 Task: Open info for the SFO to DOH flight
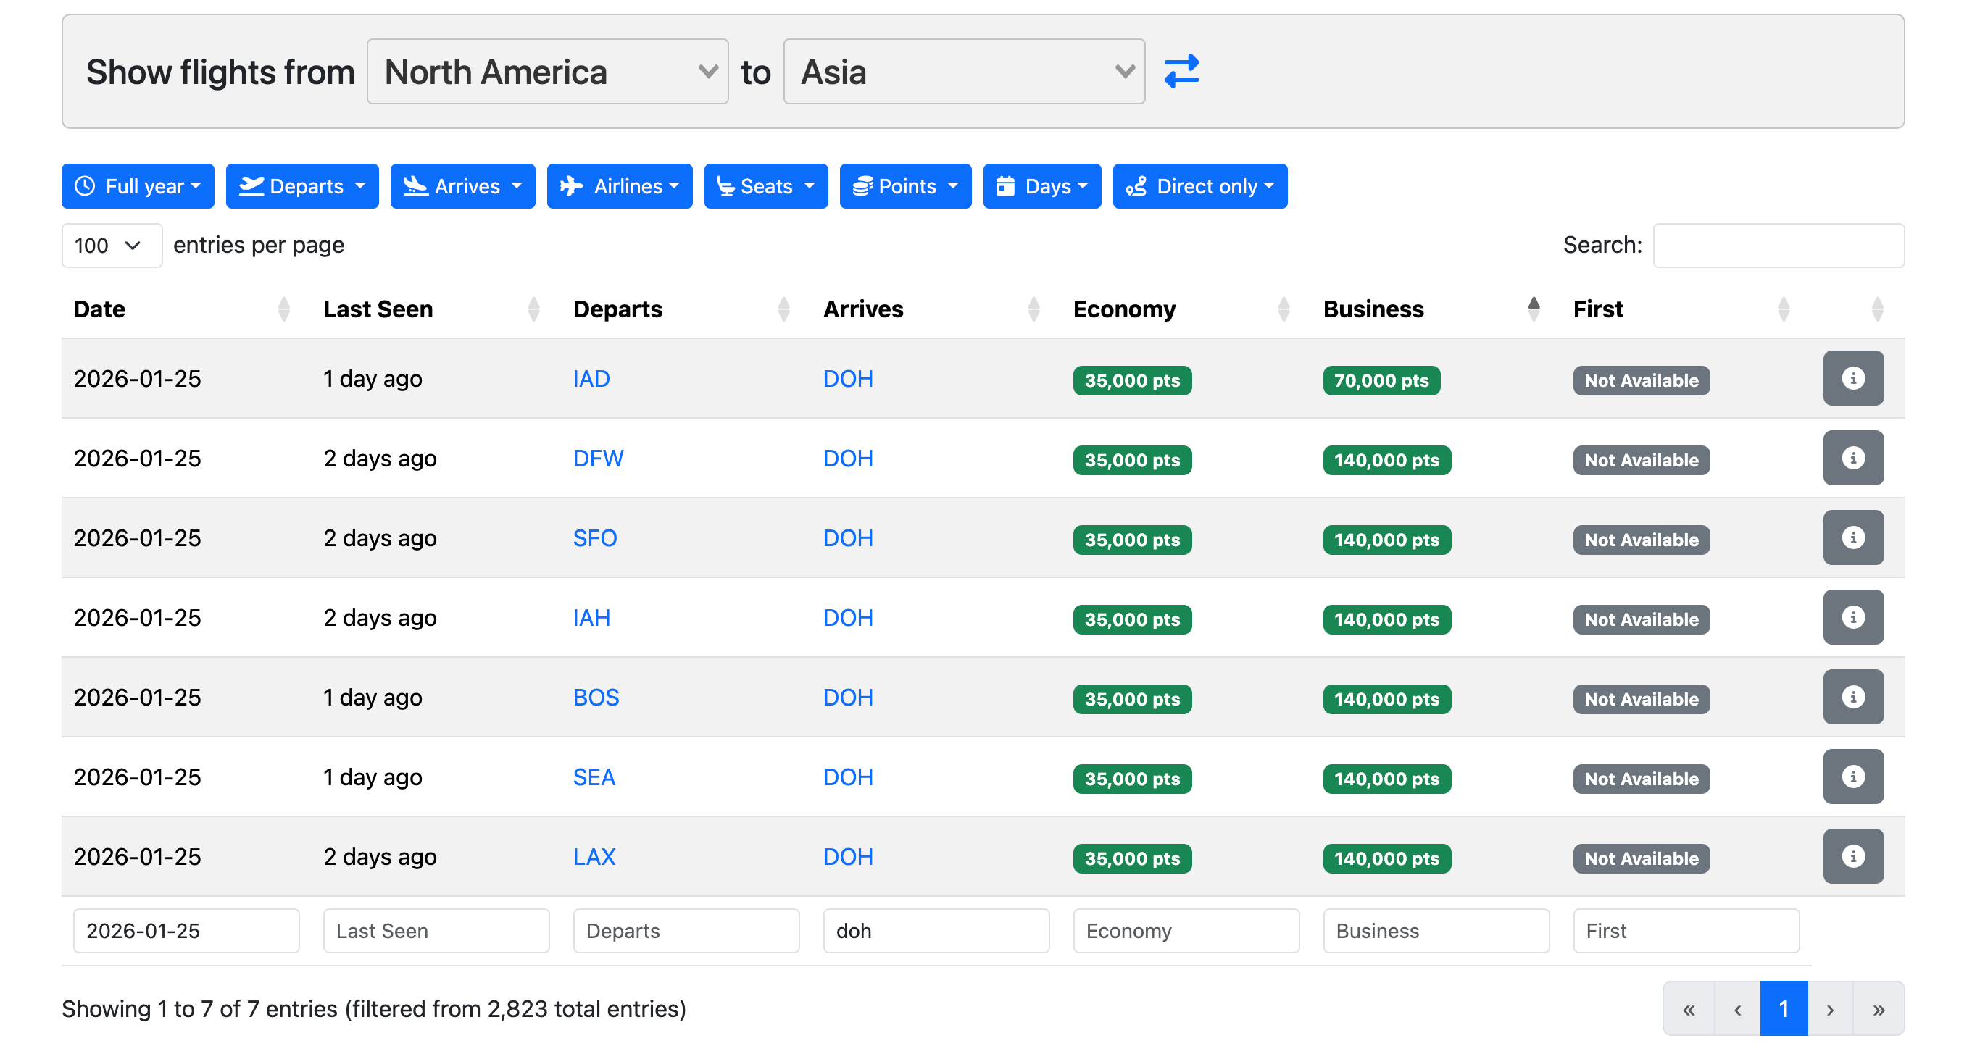[1852, 538]
